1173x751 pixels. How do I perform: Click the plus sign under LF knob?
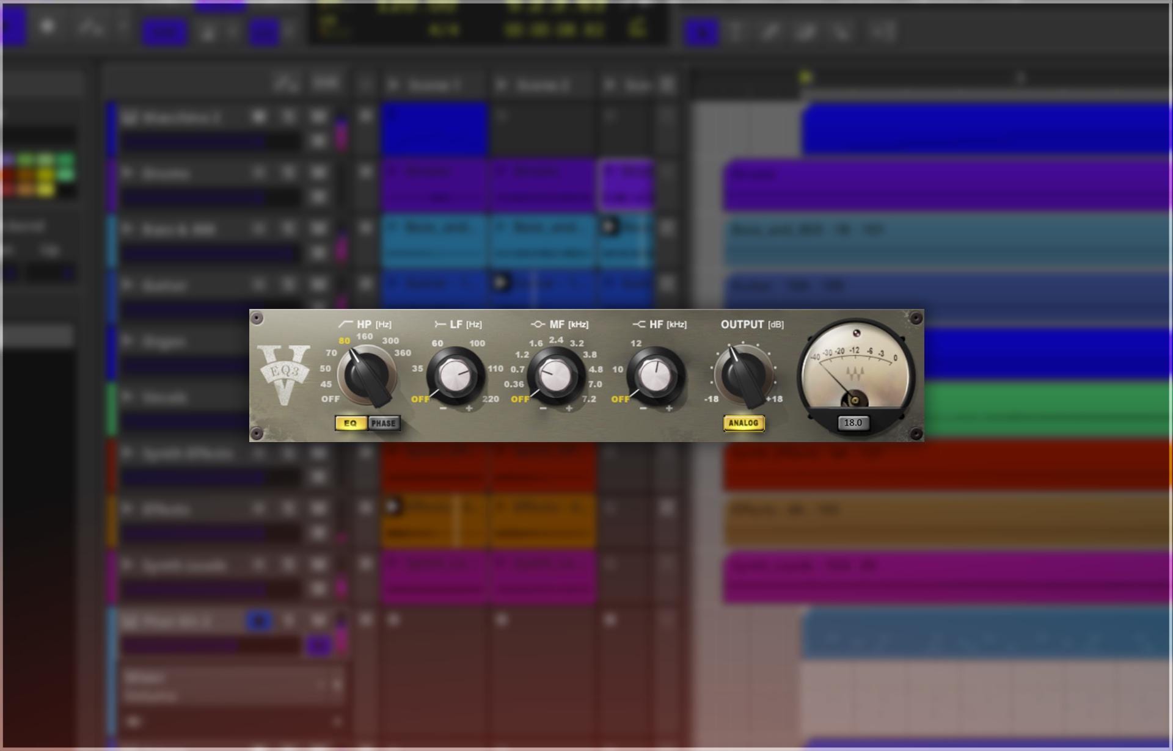click(469, 408)
